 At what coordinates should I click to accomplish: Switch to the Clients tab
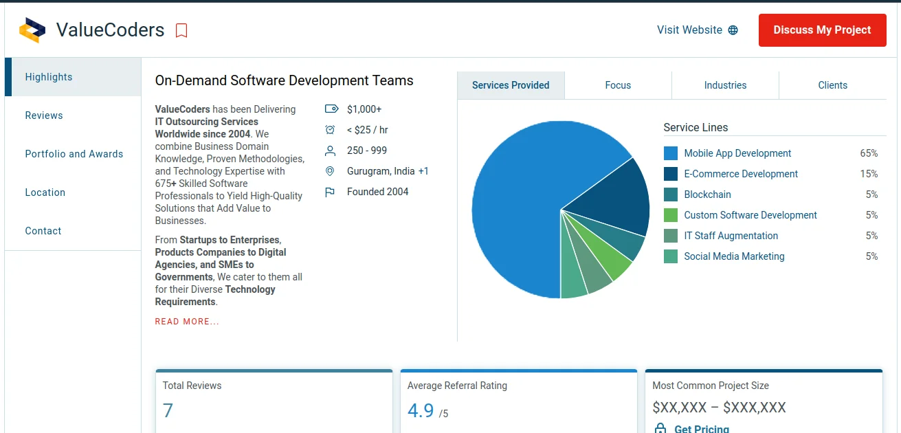click(x=833, y=85)
